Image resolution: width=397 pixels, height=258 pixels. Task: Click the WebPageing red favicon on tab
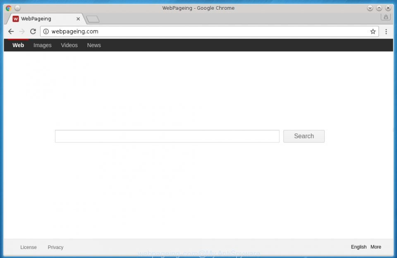[16, 19]
